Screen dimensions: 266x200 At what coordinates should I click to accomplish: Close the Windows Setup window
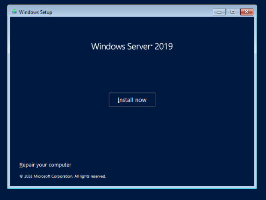tap(247, 12)
